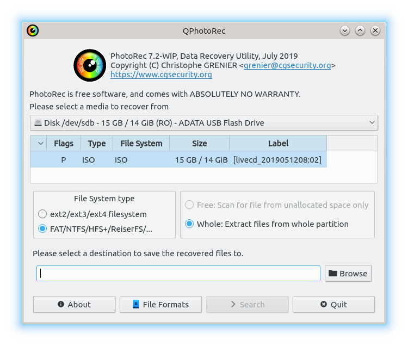
Task: Close the QPhotoRec window
Action: coord(375,30)
